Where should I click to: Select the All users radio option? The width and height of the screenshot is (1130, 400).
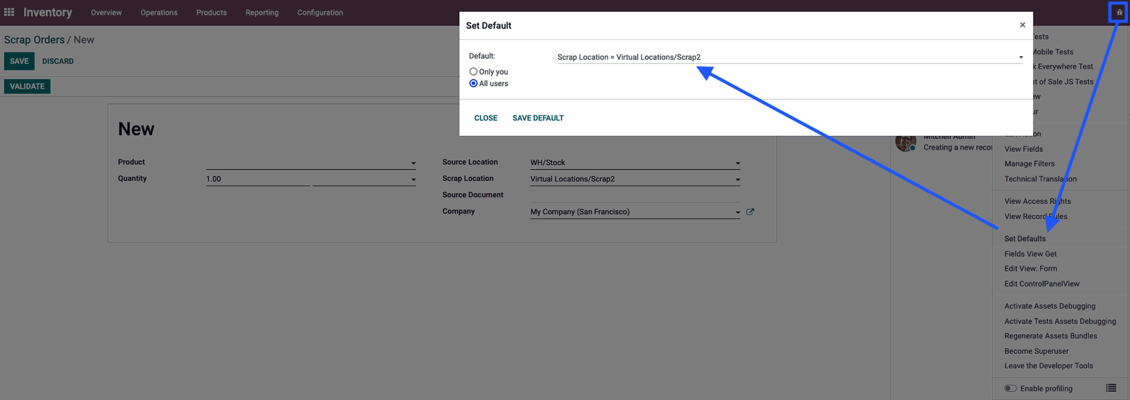(x=473, y=83)
